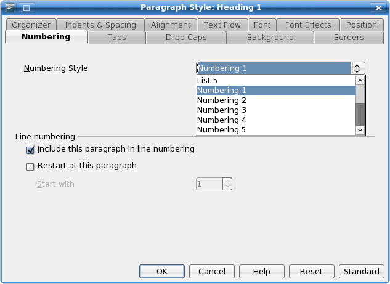Toggle Include this paragraph in line numbering

point(31,150)
